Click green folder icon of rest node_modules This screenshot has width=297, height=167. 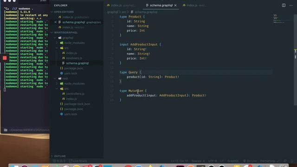(62, 83)
